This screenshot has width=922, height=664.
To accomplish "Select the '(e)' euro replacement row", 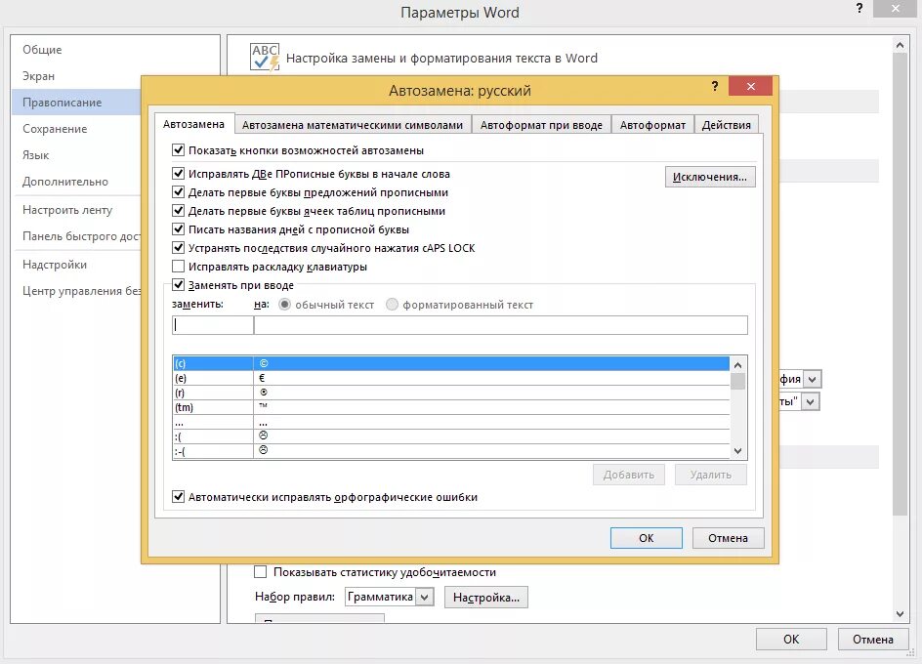I will pos(451,378).
